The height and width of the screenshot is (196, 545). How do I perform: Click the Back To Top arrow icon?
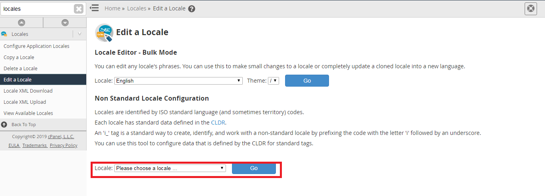(4, 125)
